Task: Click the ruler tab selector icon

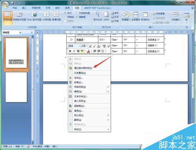Action: click(x=38, y=32)
